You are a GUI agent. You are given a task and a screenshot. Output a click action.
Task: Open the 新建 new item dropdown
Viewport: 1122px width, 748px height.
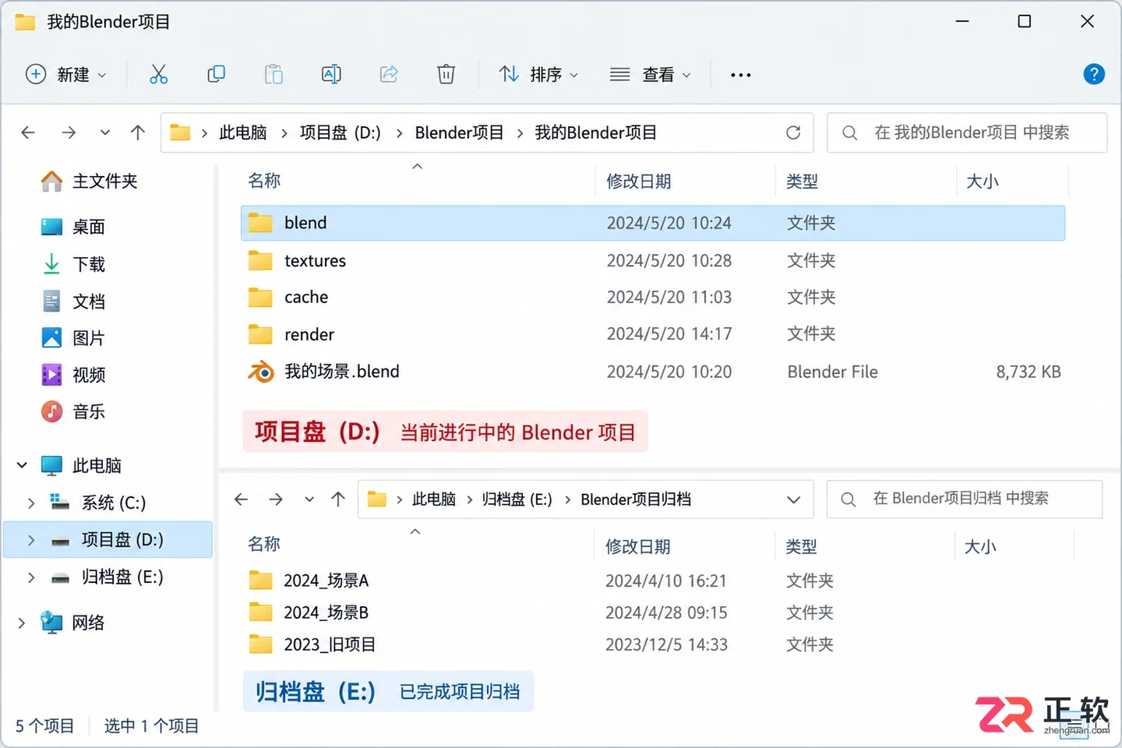click(66, 74)
